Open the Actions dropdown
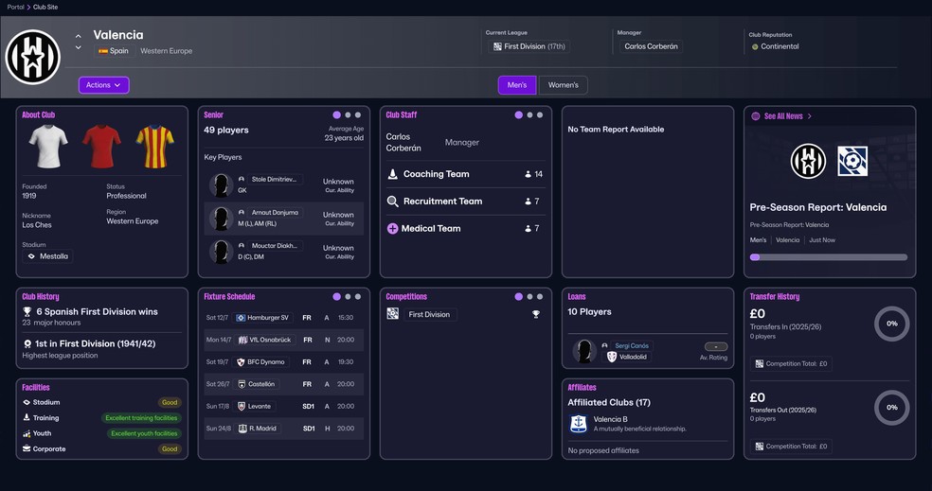932x491 pixels. click(103, 85)
